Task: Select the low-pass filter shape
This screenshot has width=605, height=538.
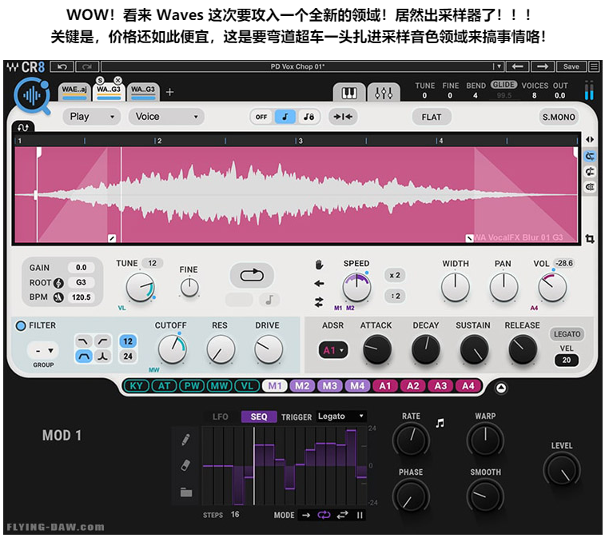Action: pyautogui.click(x=83, y=341)
